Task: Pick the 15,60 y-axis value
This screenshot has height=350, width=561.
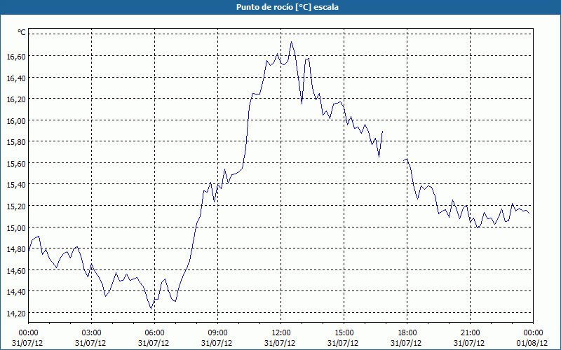Action: point(16,164)
